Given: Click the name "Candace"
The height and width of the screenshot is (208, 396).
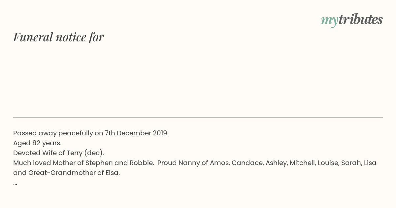Looking at the screenshot, I should pyautogui.click(x=247, y=163).
